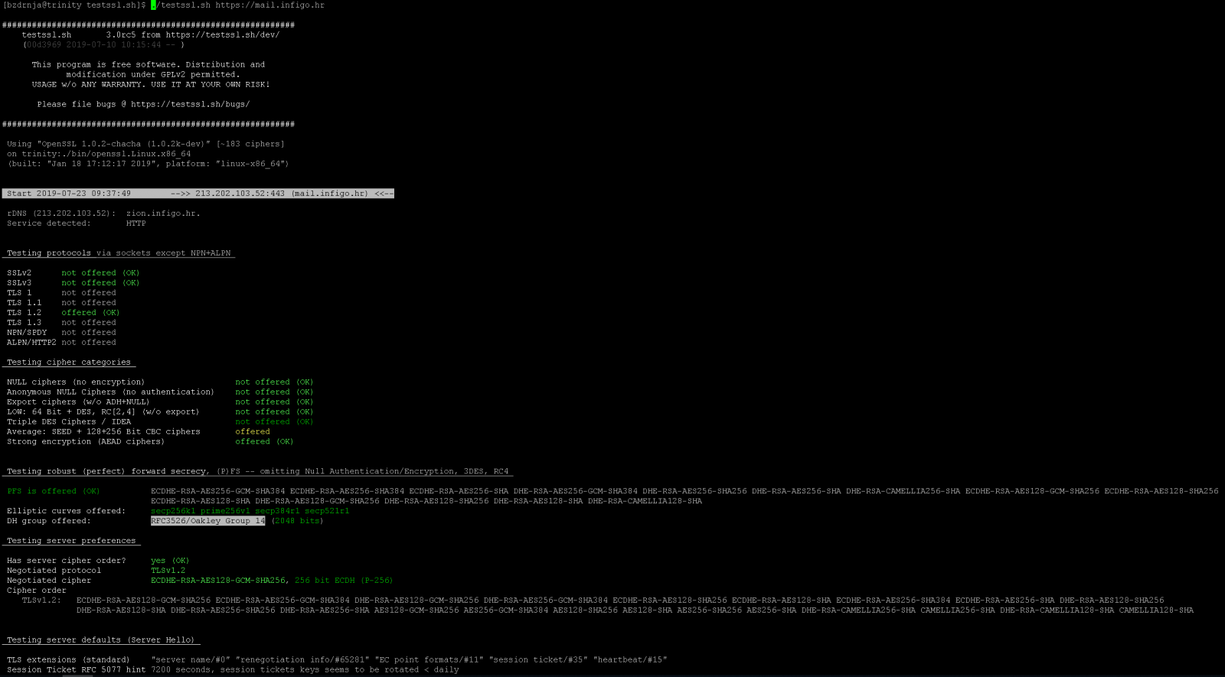This screenshot has width=1225, height=677.
Task: Click the "heartbeat/#15" TLS extension text
Action: pyautogui.click(x=631, y=660)
